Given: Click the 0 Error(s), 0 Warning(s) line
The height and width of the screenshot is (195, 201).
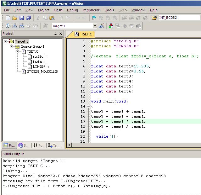Looking at the screenshot, I should tap(56, 186).
